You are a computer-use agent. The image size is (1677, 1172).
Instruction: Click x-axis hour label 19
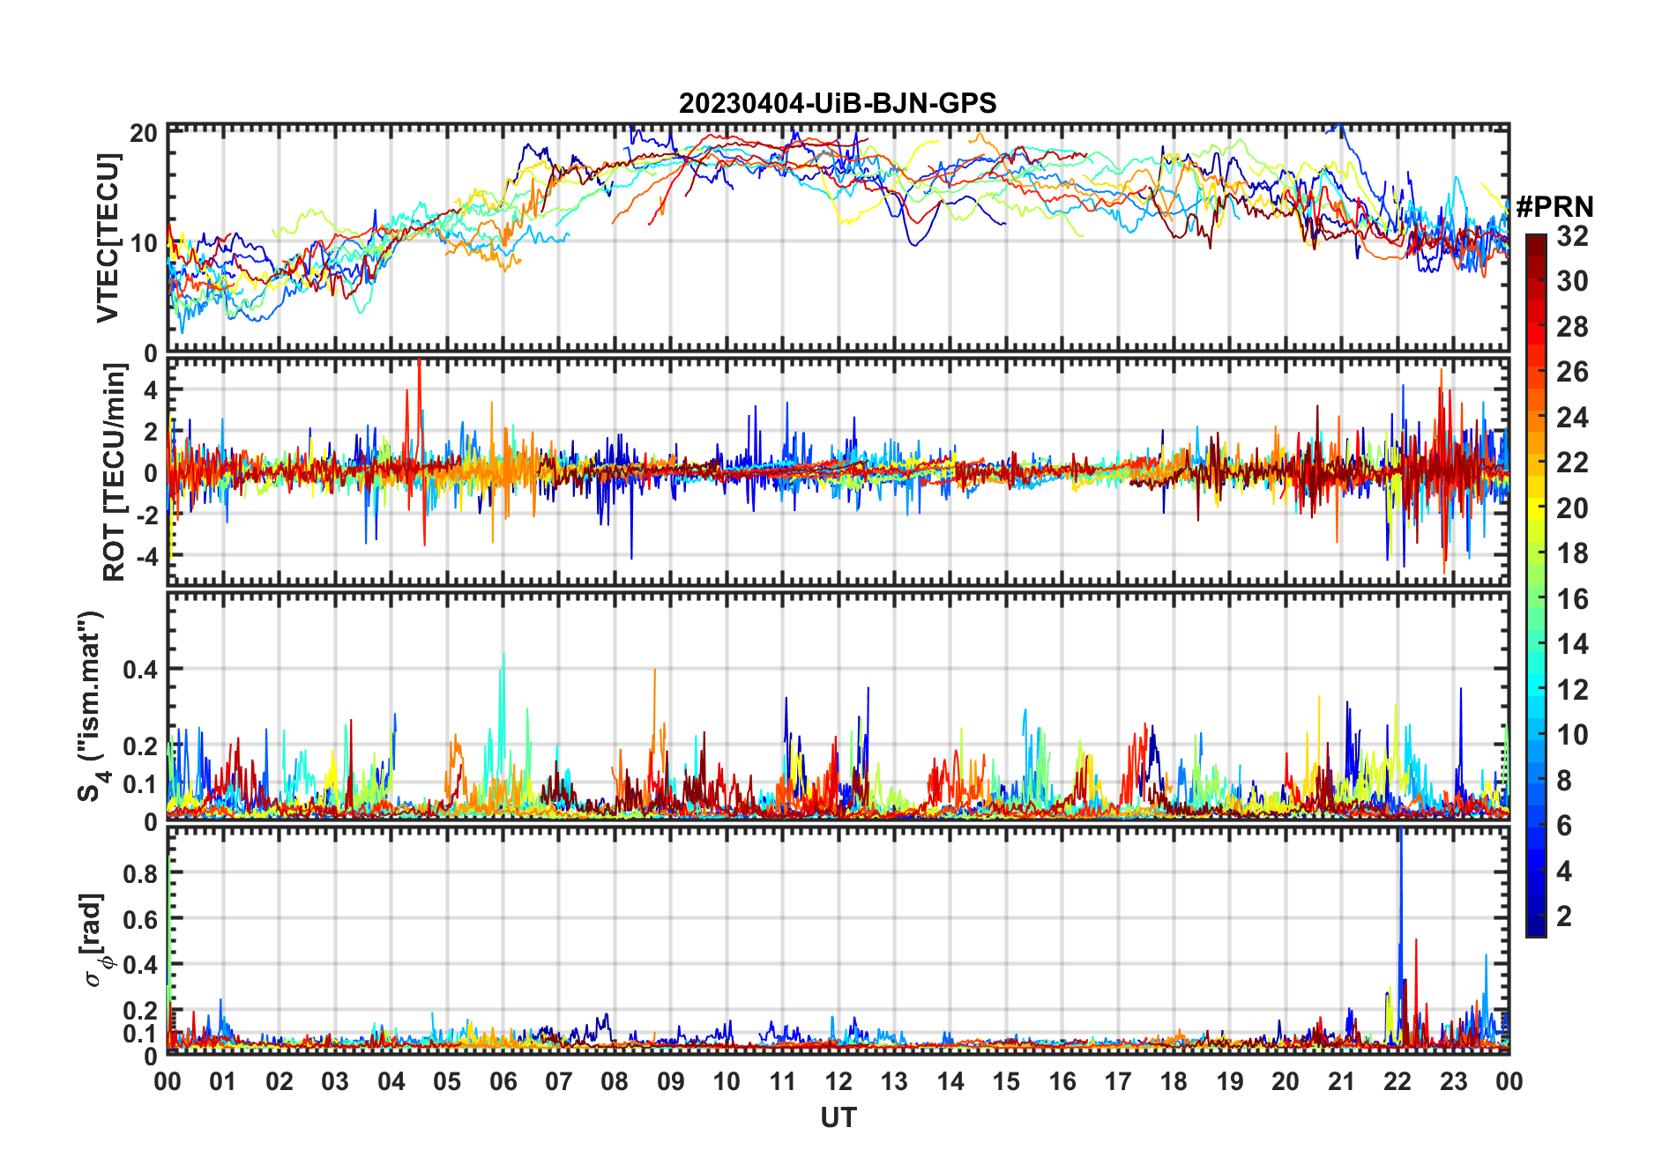click(1230, 1081)
